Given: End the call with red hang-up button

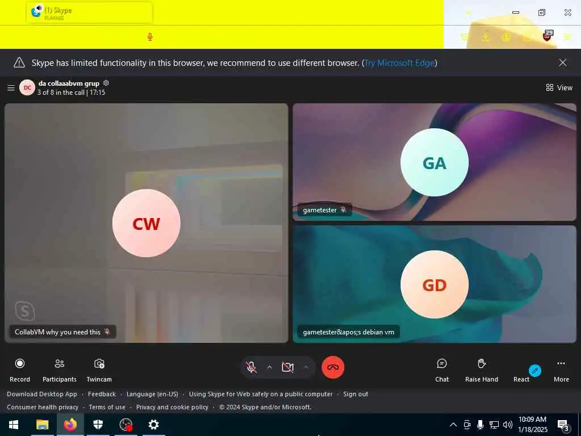Looking at the screenshot, I should (x=332, y=367).
